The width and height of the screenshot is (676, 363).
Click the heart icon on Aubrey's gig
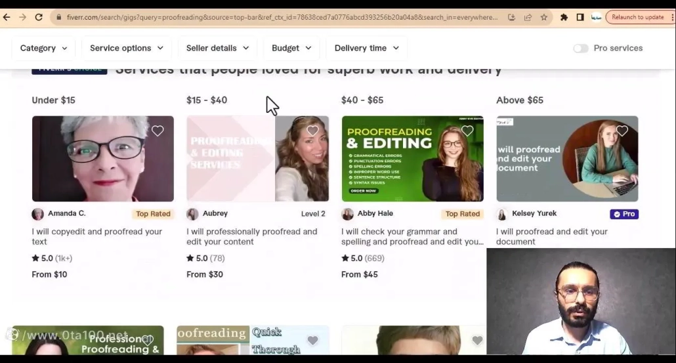tap(312, 131)
